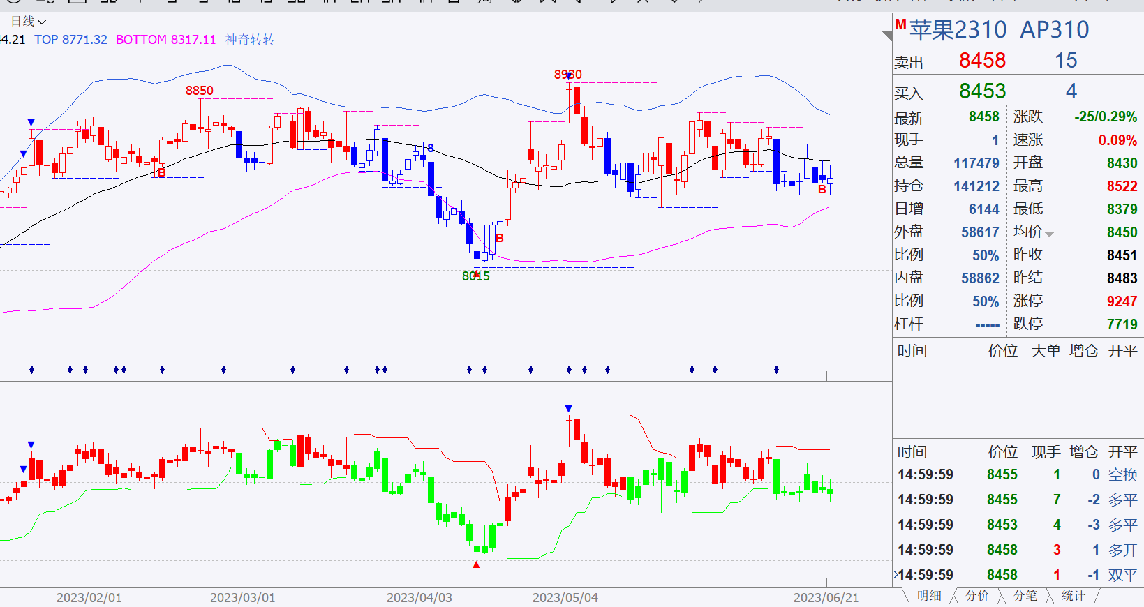Image resolution: width=1144 pixels, height=607 pixels.
Task: Click the blue down-triangle above the lower chart peak
Action: [x=568, y=408]
